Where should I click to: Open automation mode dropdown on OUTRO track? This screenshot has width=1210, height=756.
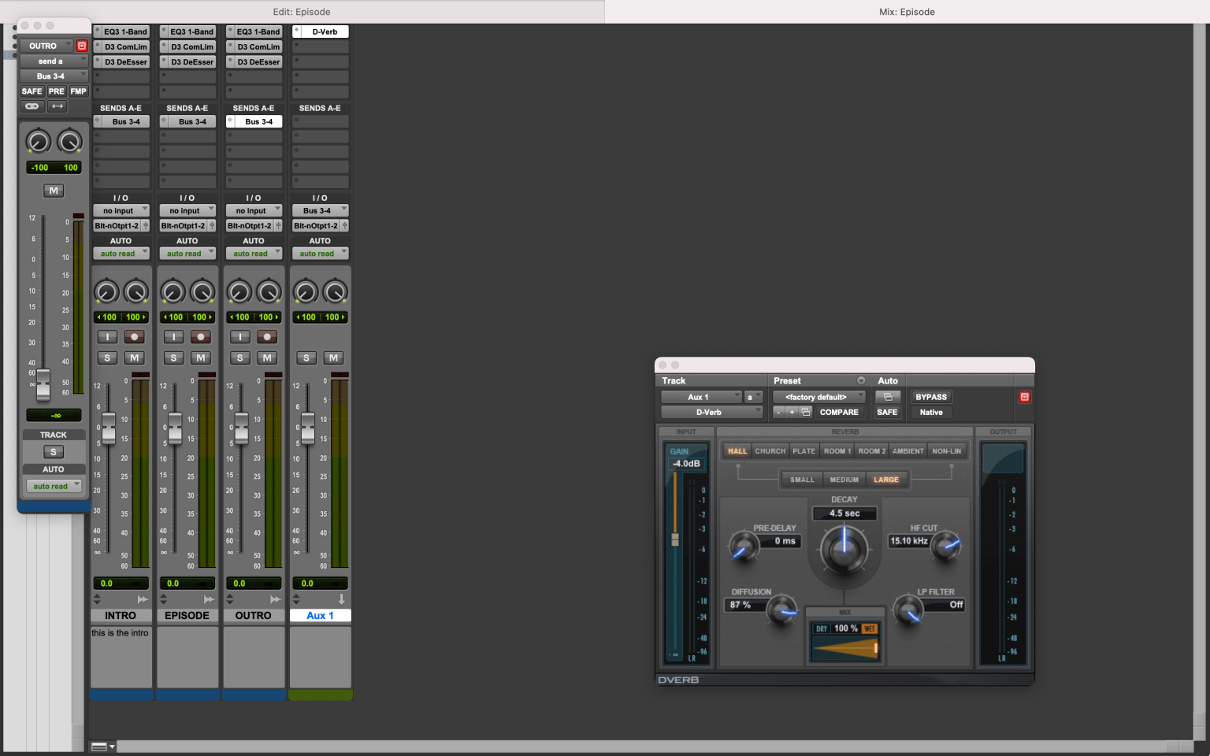pos(254,254)
